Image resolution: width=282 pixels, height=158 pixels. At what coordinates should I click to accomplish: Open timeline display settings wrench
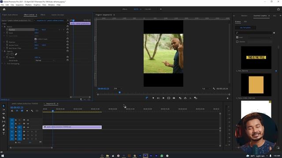32,111
